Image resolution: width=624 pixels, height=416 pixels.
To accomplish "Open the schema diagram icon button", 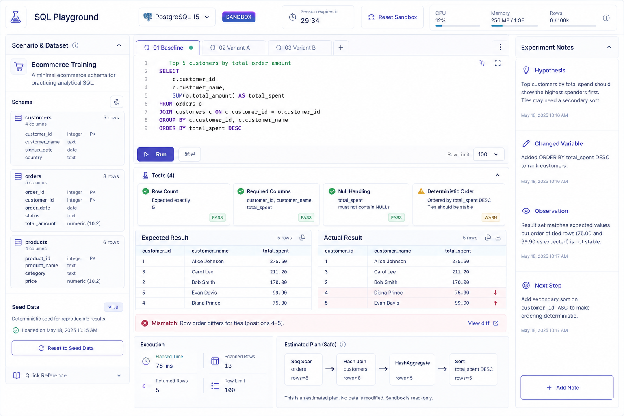I will pos(117,102).
